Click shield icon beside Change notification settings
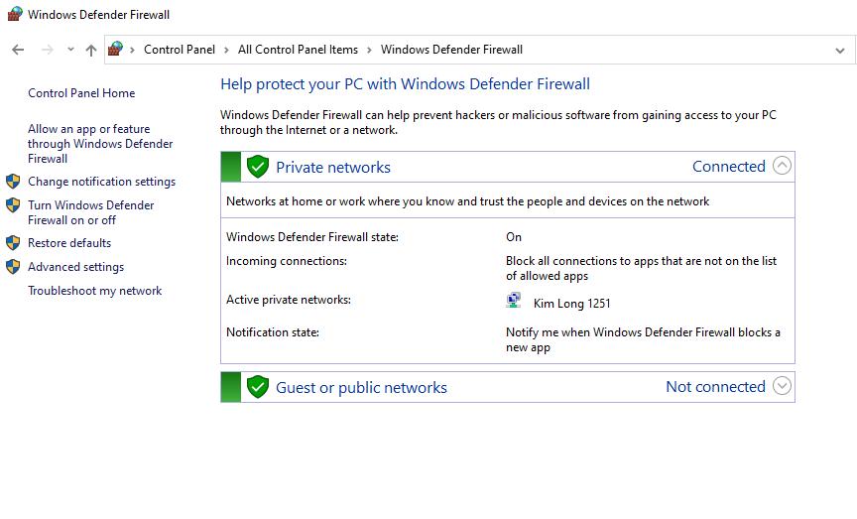857x519 pixels. coord(13,181)
